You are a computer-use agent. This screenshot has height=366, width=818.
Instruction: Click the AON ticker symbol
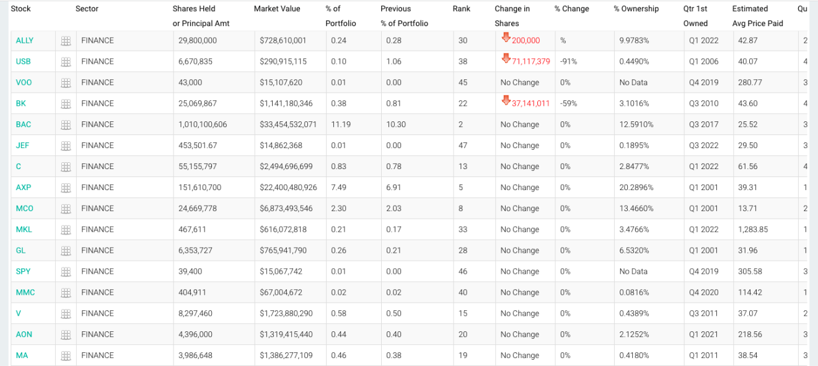tap(24, 334)
